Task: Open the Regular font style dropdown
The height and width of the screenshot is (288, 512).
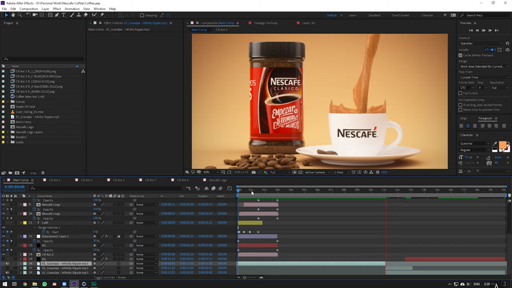Action: click(x=475, y=150)
